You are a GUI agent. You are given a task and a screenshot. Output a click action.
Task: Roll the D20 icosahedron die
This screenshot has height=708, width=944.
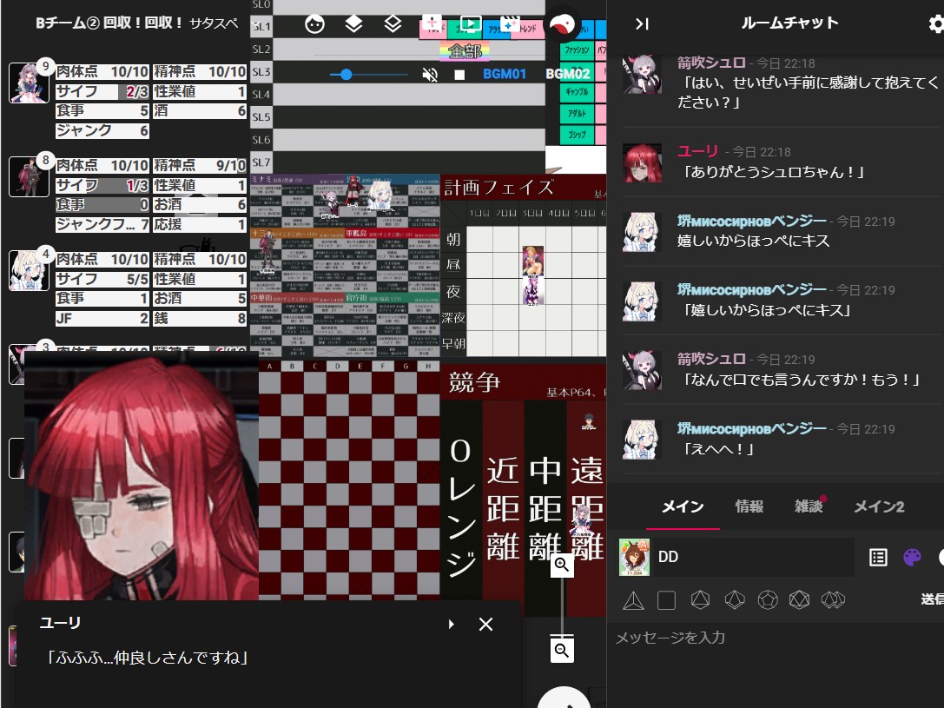coord(799,600)
